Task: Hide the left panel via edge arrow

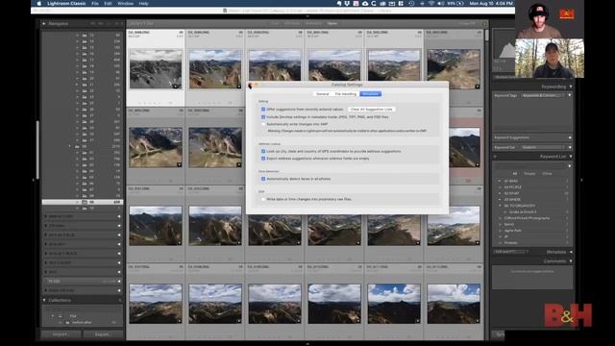Action: pyautogui.click(x=34, y=180)
